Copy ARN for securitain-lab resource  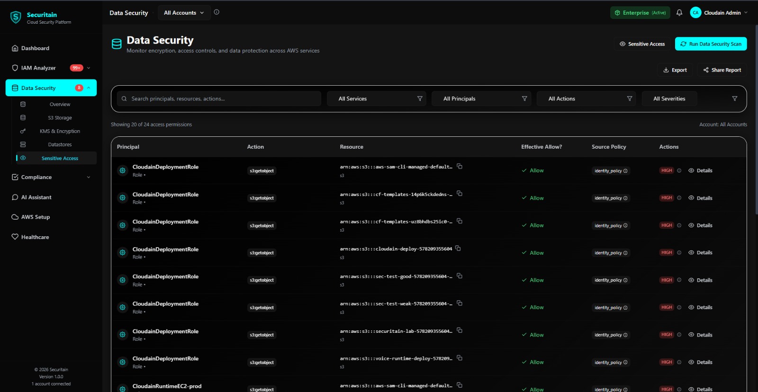point(460,330)
